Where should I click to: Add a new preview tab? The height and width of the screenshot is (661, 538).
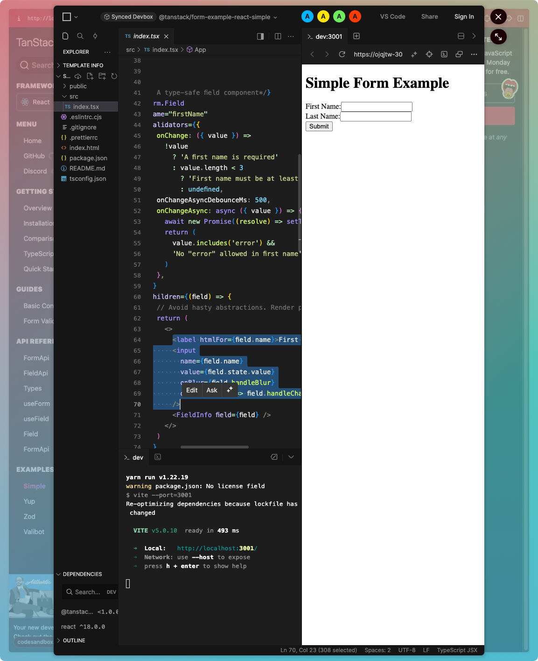[x=356, y=36]
